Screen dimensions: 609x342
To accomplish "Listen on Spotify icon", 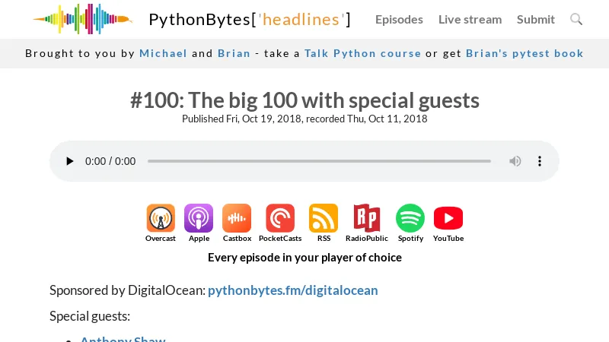I will [x=410, y=218].
